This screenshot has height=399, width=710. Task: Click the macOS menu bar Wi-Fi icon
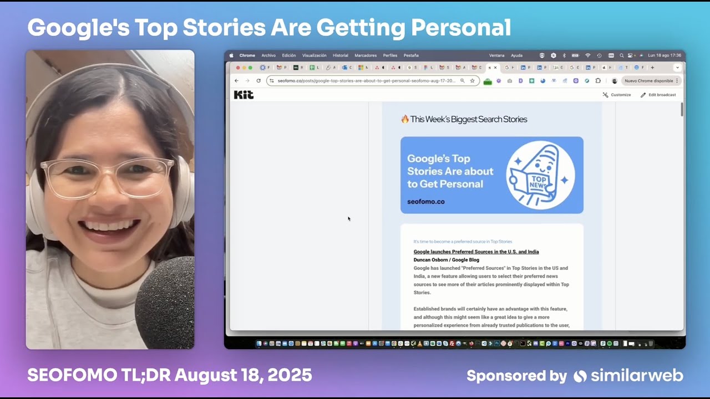[587, 55]
